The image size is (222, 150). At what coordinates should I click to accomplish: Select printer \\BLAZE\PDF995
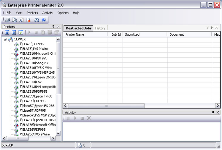(x=32, y=44)
